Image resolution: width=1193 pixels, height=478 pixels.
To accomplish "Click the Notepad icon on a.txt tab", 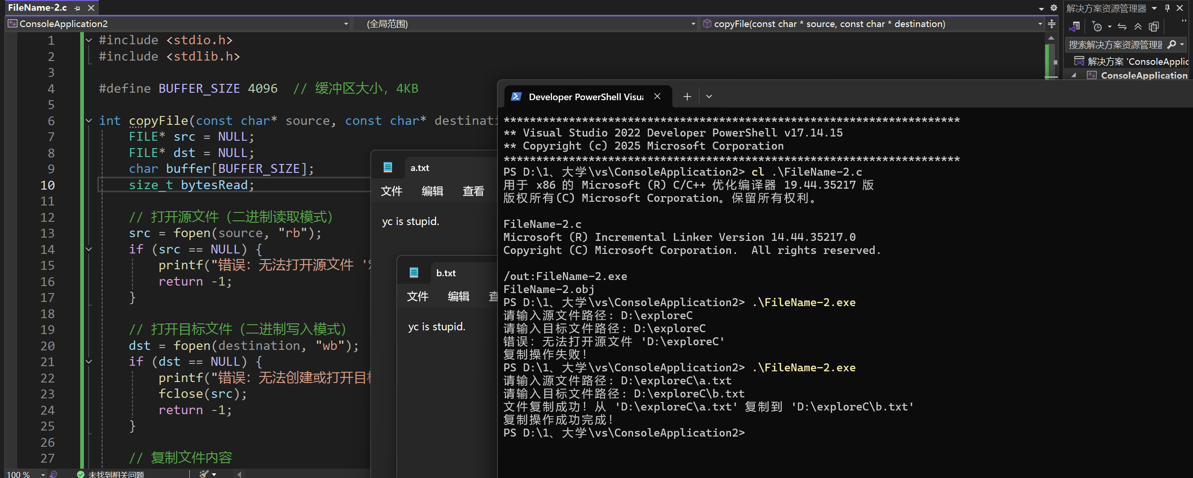I will click(388, 167).
